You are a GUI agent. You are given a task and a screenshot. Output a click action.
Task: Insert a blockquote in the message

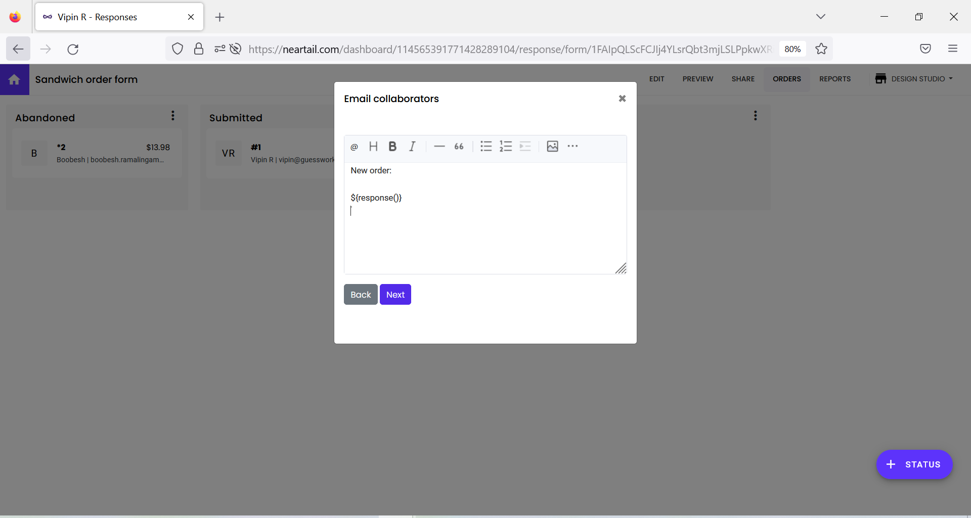(458, 147)
